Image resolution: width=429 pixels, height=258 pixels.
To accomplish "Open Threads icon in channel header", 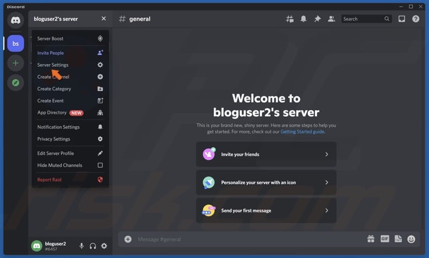I will click(x=290, y=19).
